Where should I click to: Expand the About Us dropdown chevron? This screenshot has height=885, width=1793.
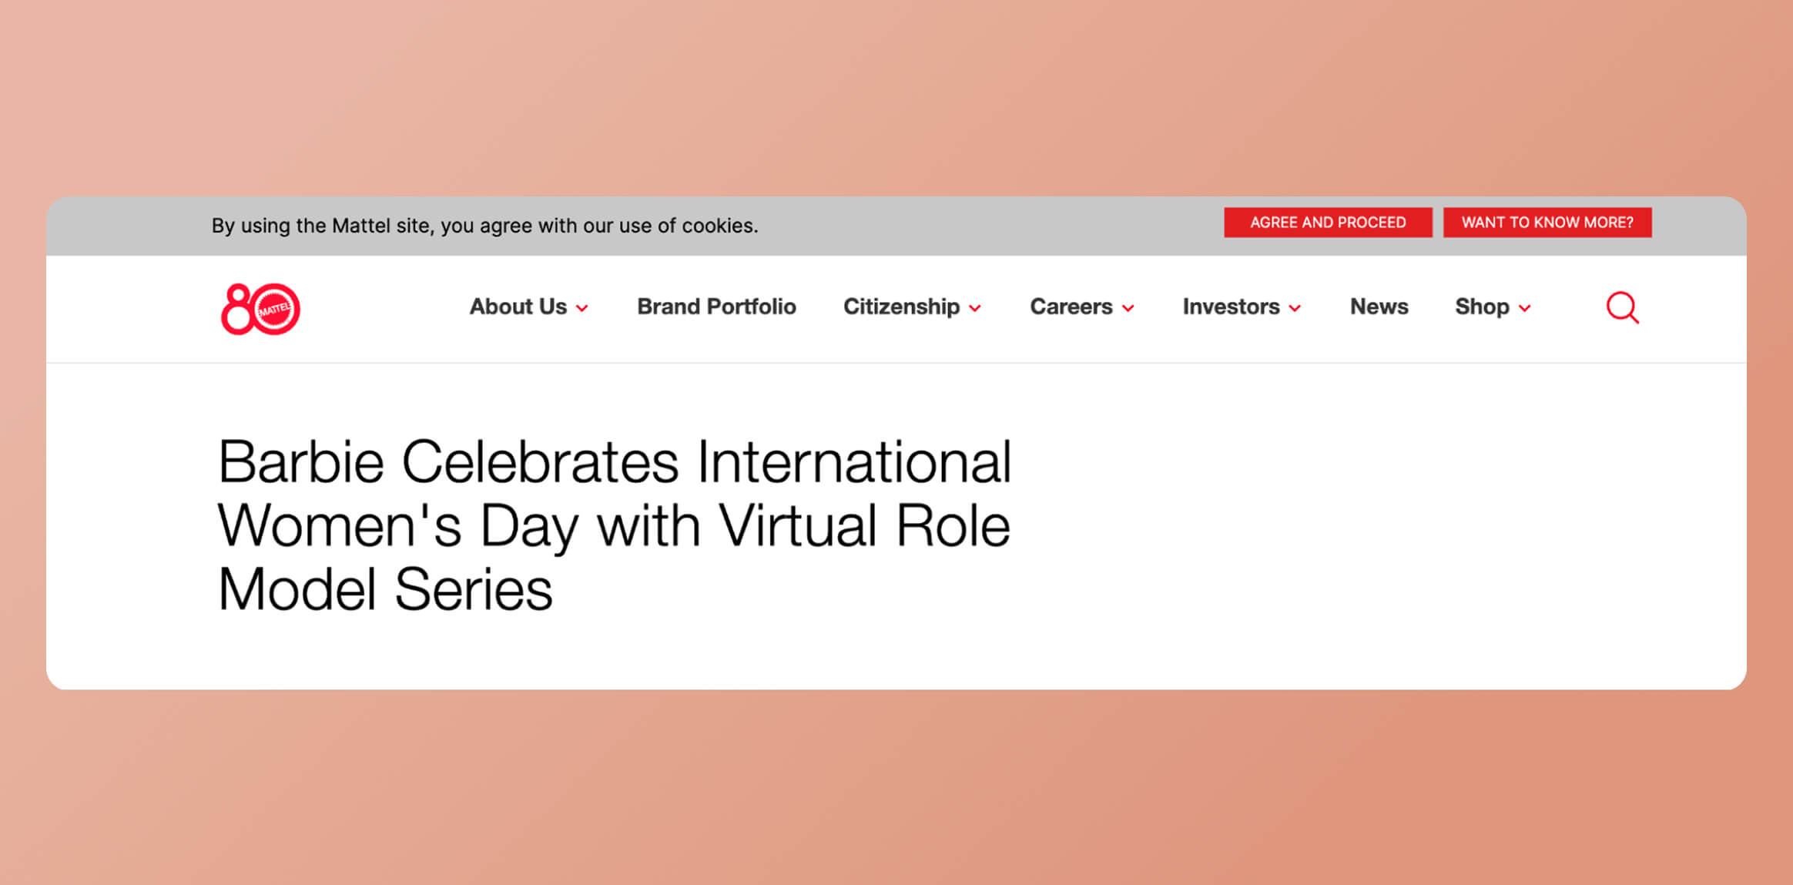click(x=582, y=308)
